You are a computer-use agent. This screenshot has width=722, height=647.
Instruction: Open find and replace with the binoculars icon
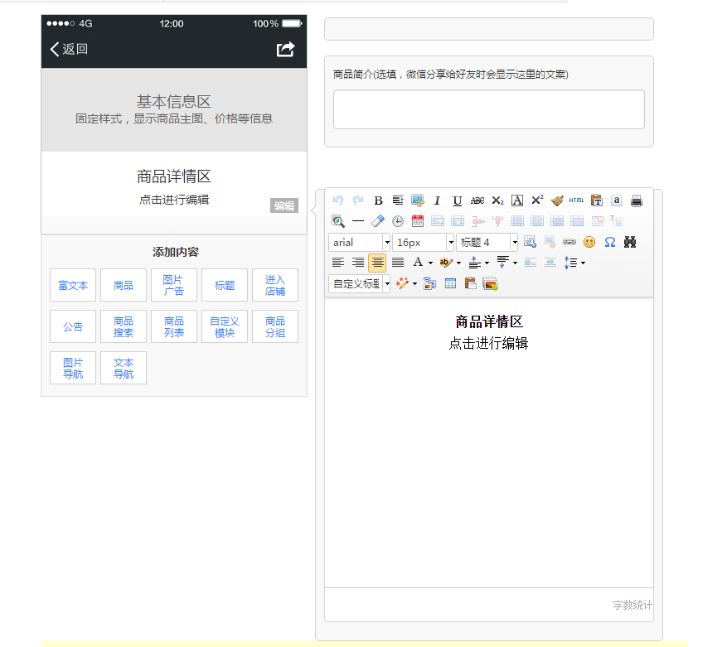pos(632,241)
